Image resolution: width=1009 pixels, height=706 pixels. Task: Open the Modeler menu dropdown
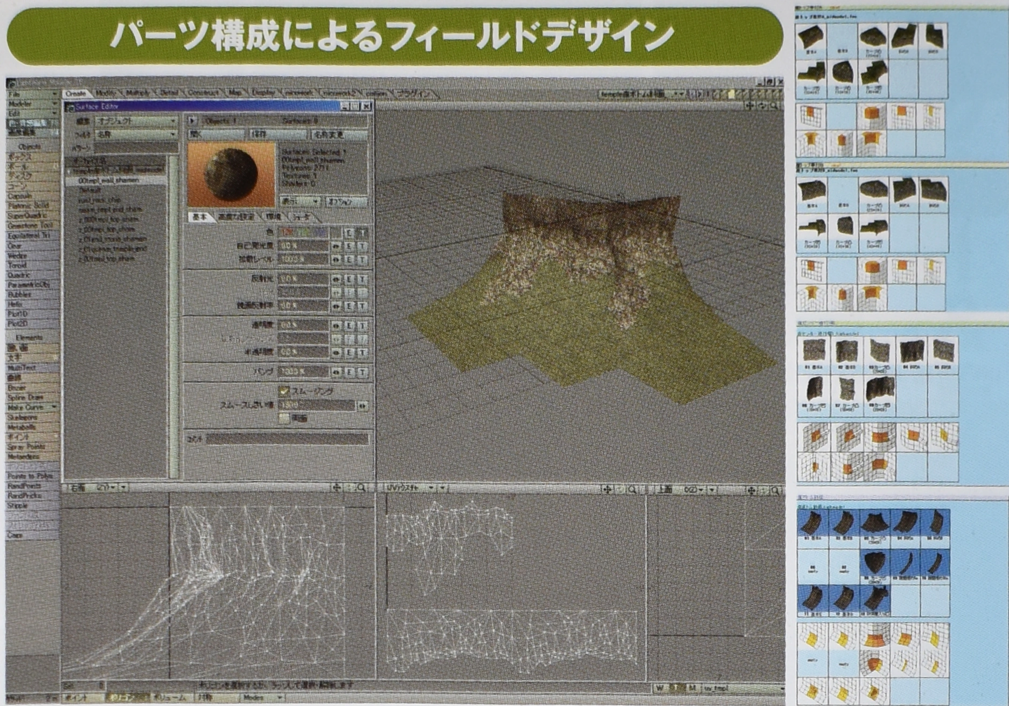pyautogui.click(x=32, y=103)
